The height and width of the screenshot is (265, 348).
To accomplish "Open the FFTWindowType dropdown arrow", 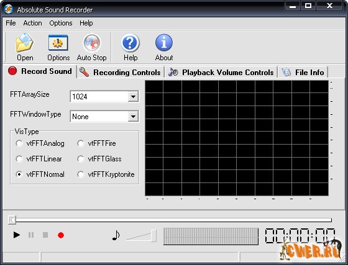I will (133, 116).
